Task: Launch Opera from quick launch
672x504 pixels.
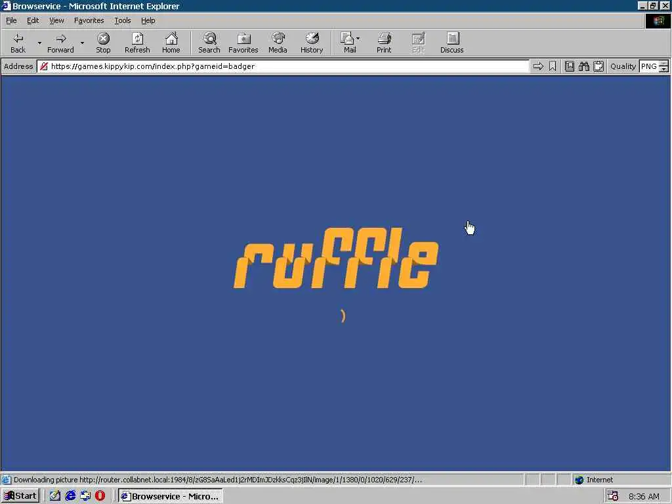Action: [x=100, y=496]
